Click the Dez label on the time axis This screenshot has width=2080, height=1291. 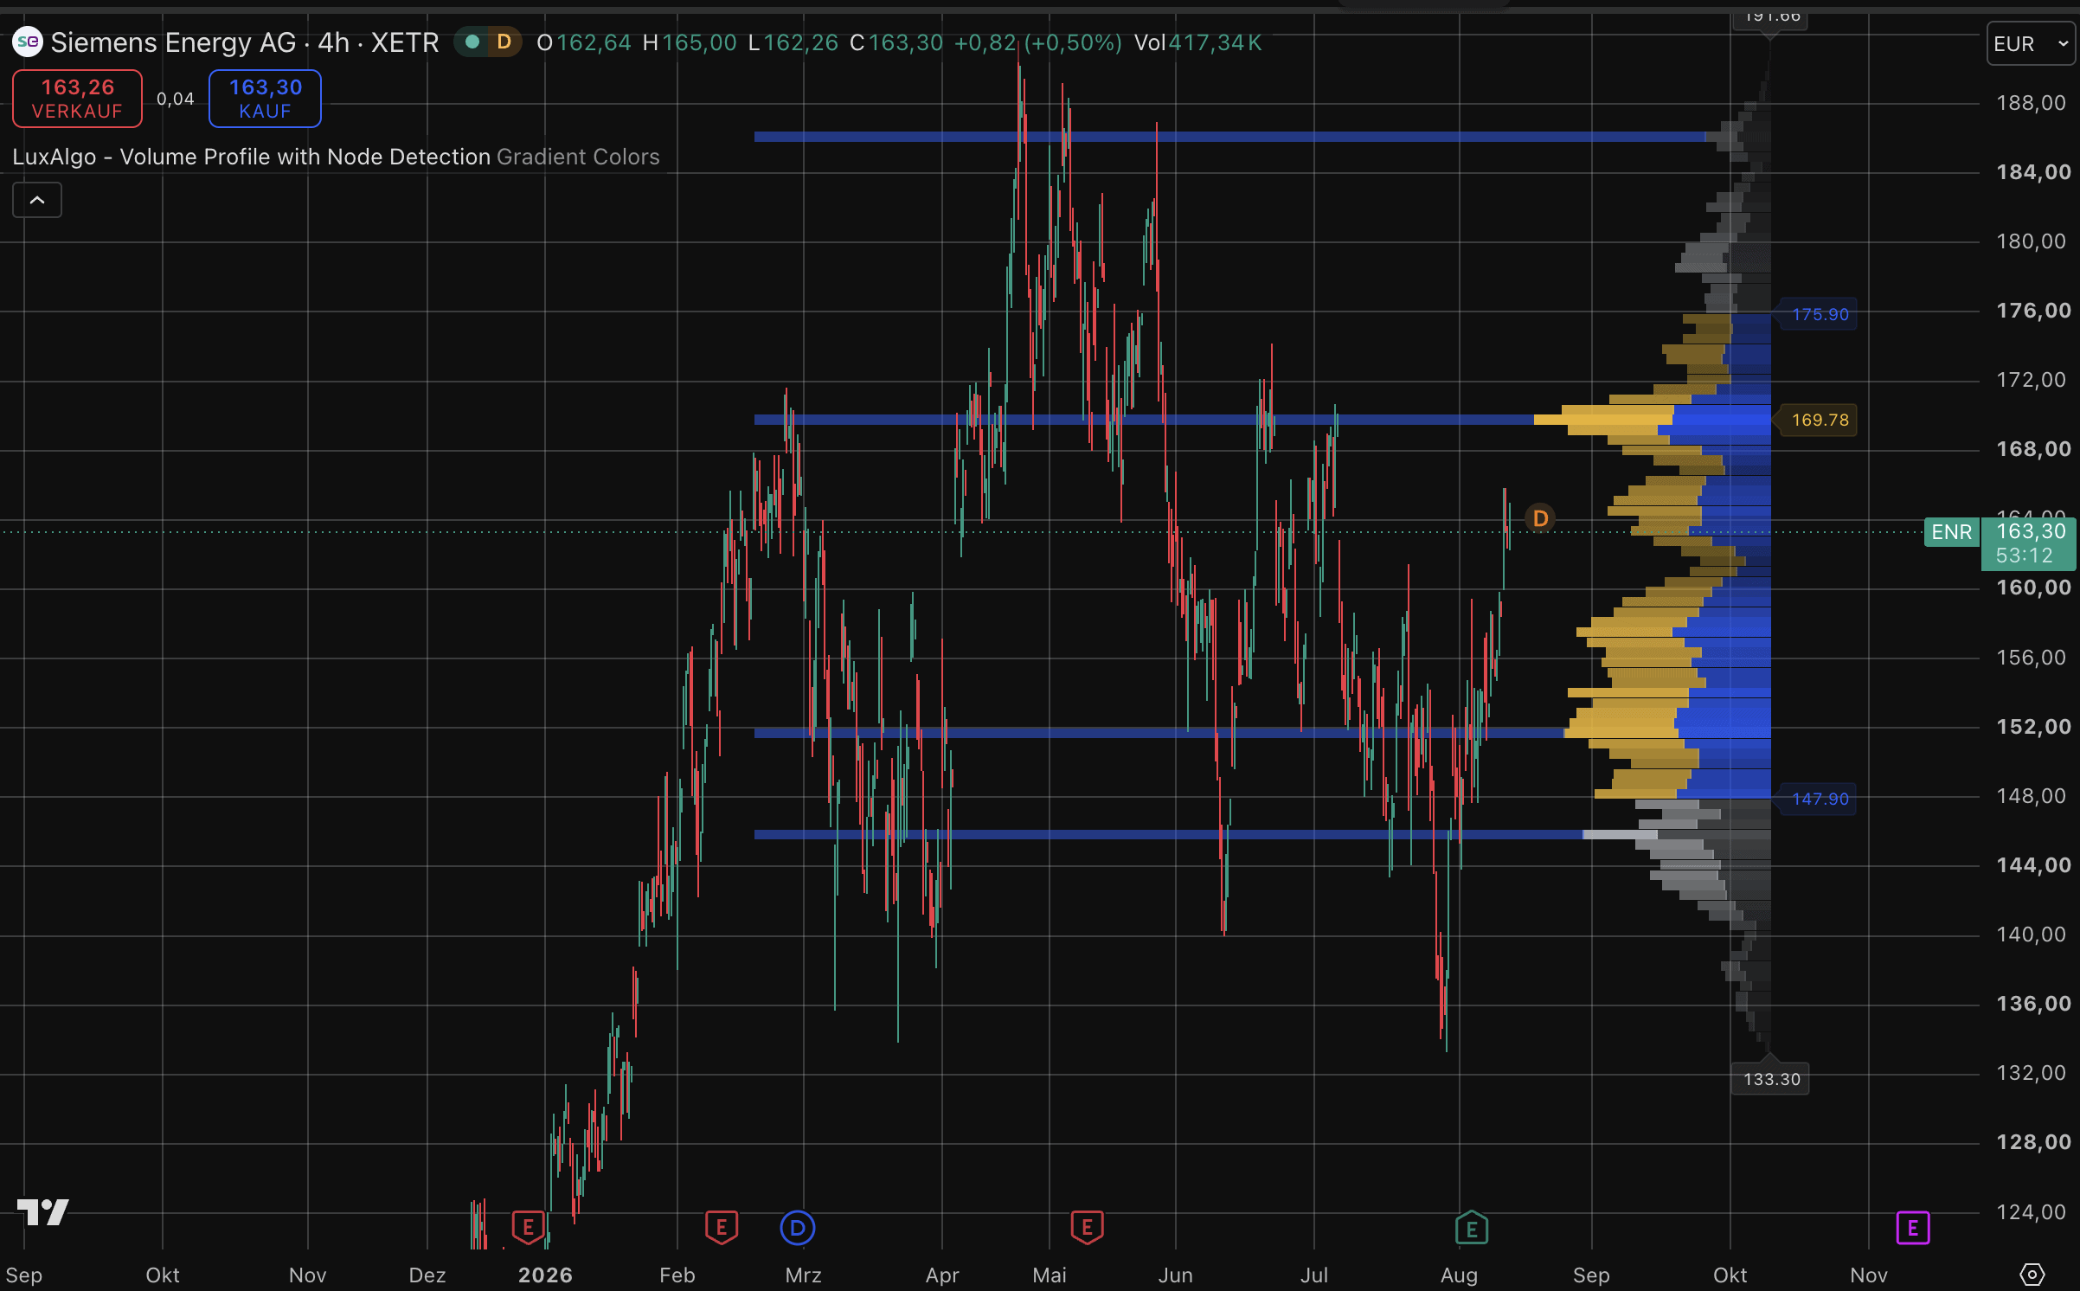click(x=427, y=1275)
